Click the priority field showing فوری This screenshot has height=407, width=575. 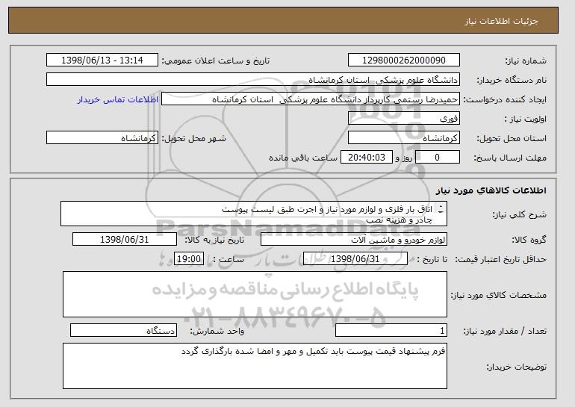(x=404, y=119)
